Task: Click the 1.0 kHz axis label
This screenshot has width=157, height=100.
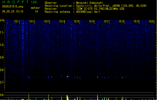Action: pos(2,45)
